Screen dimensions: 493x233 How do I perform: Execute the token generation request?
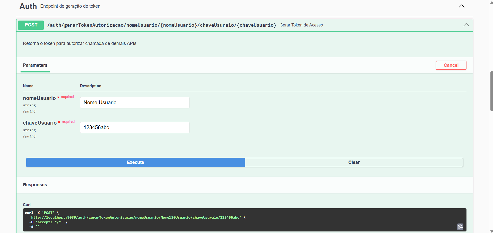[x=135, y=162]
